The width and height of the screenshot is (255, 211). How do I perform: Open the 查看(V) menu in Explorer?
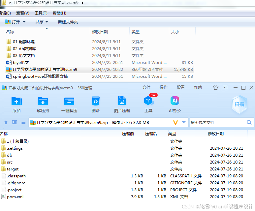(x=23, y=13)
